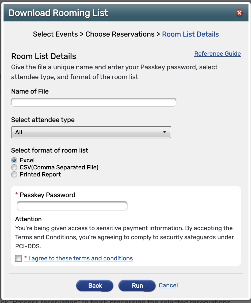The height and width of the screenshot is (303, 251).
Task: Click the Name of File label
Action: [30, 91]
